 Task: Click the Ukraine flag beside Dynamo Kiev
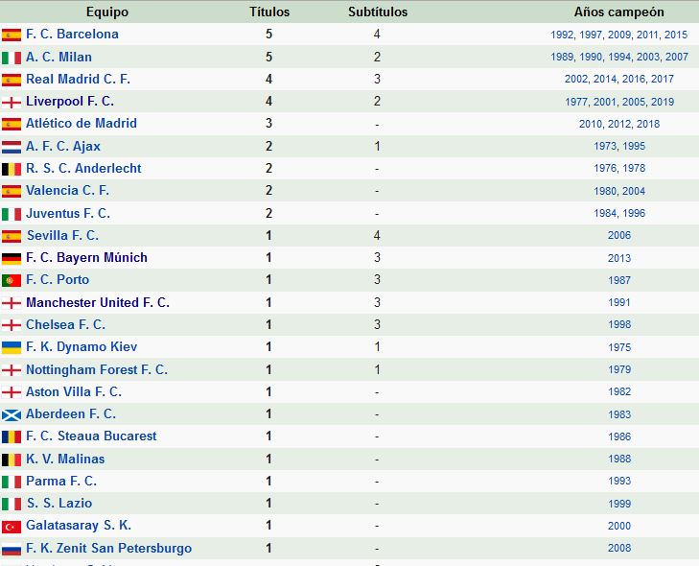coord(12,347)
